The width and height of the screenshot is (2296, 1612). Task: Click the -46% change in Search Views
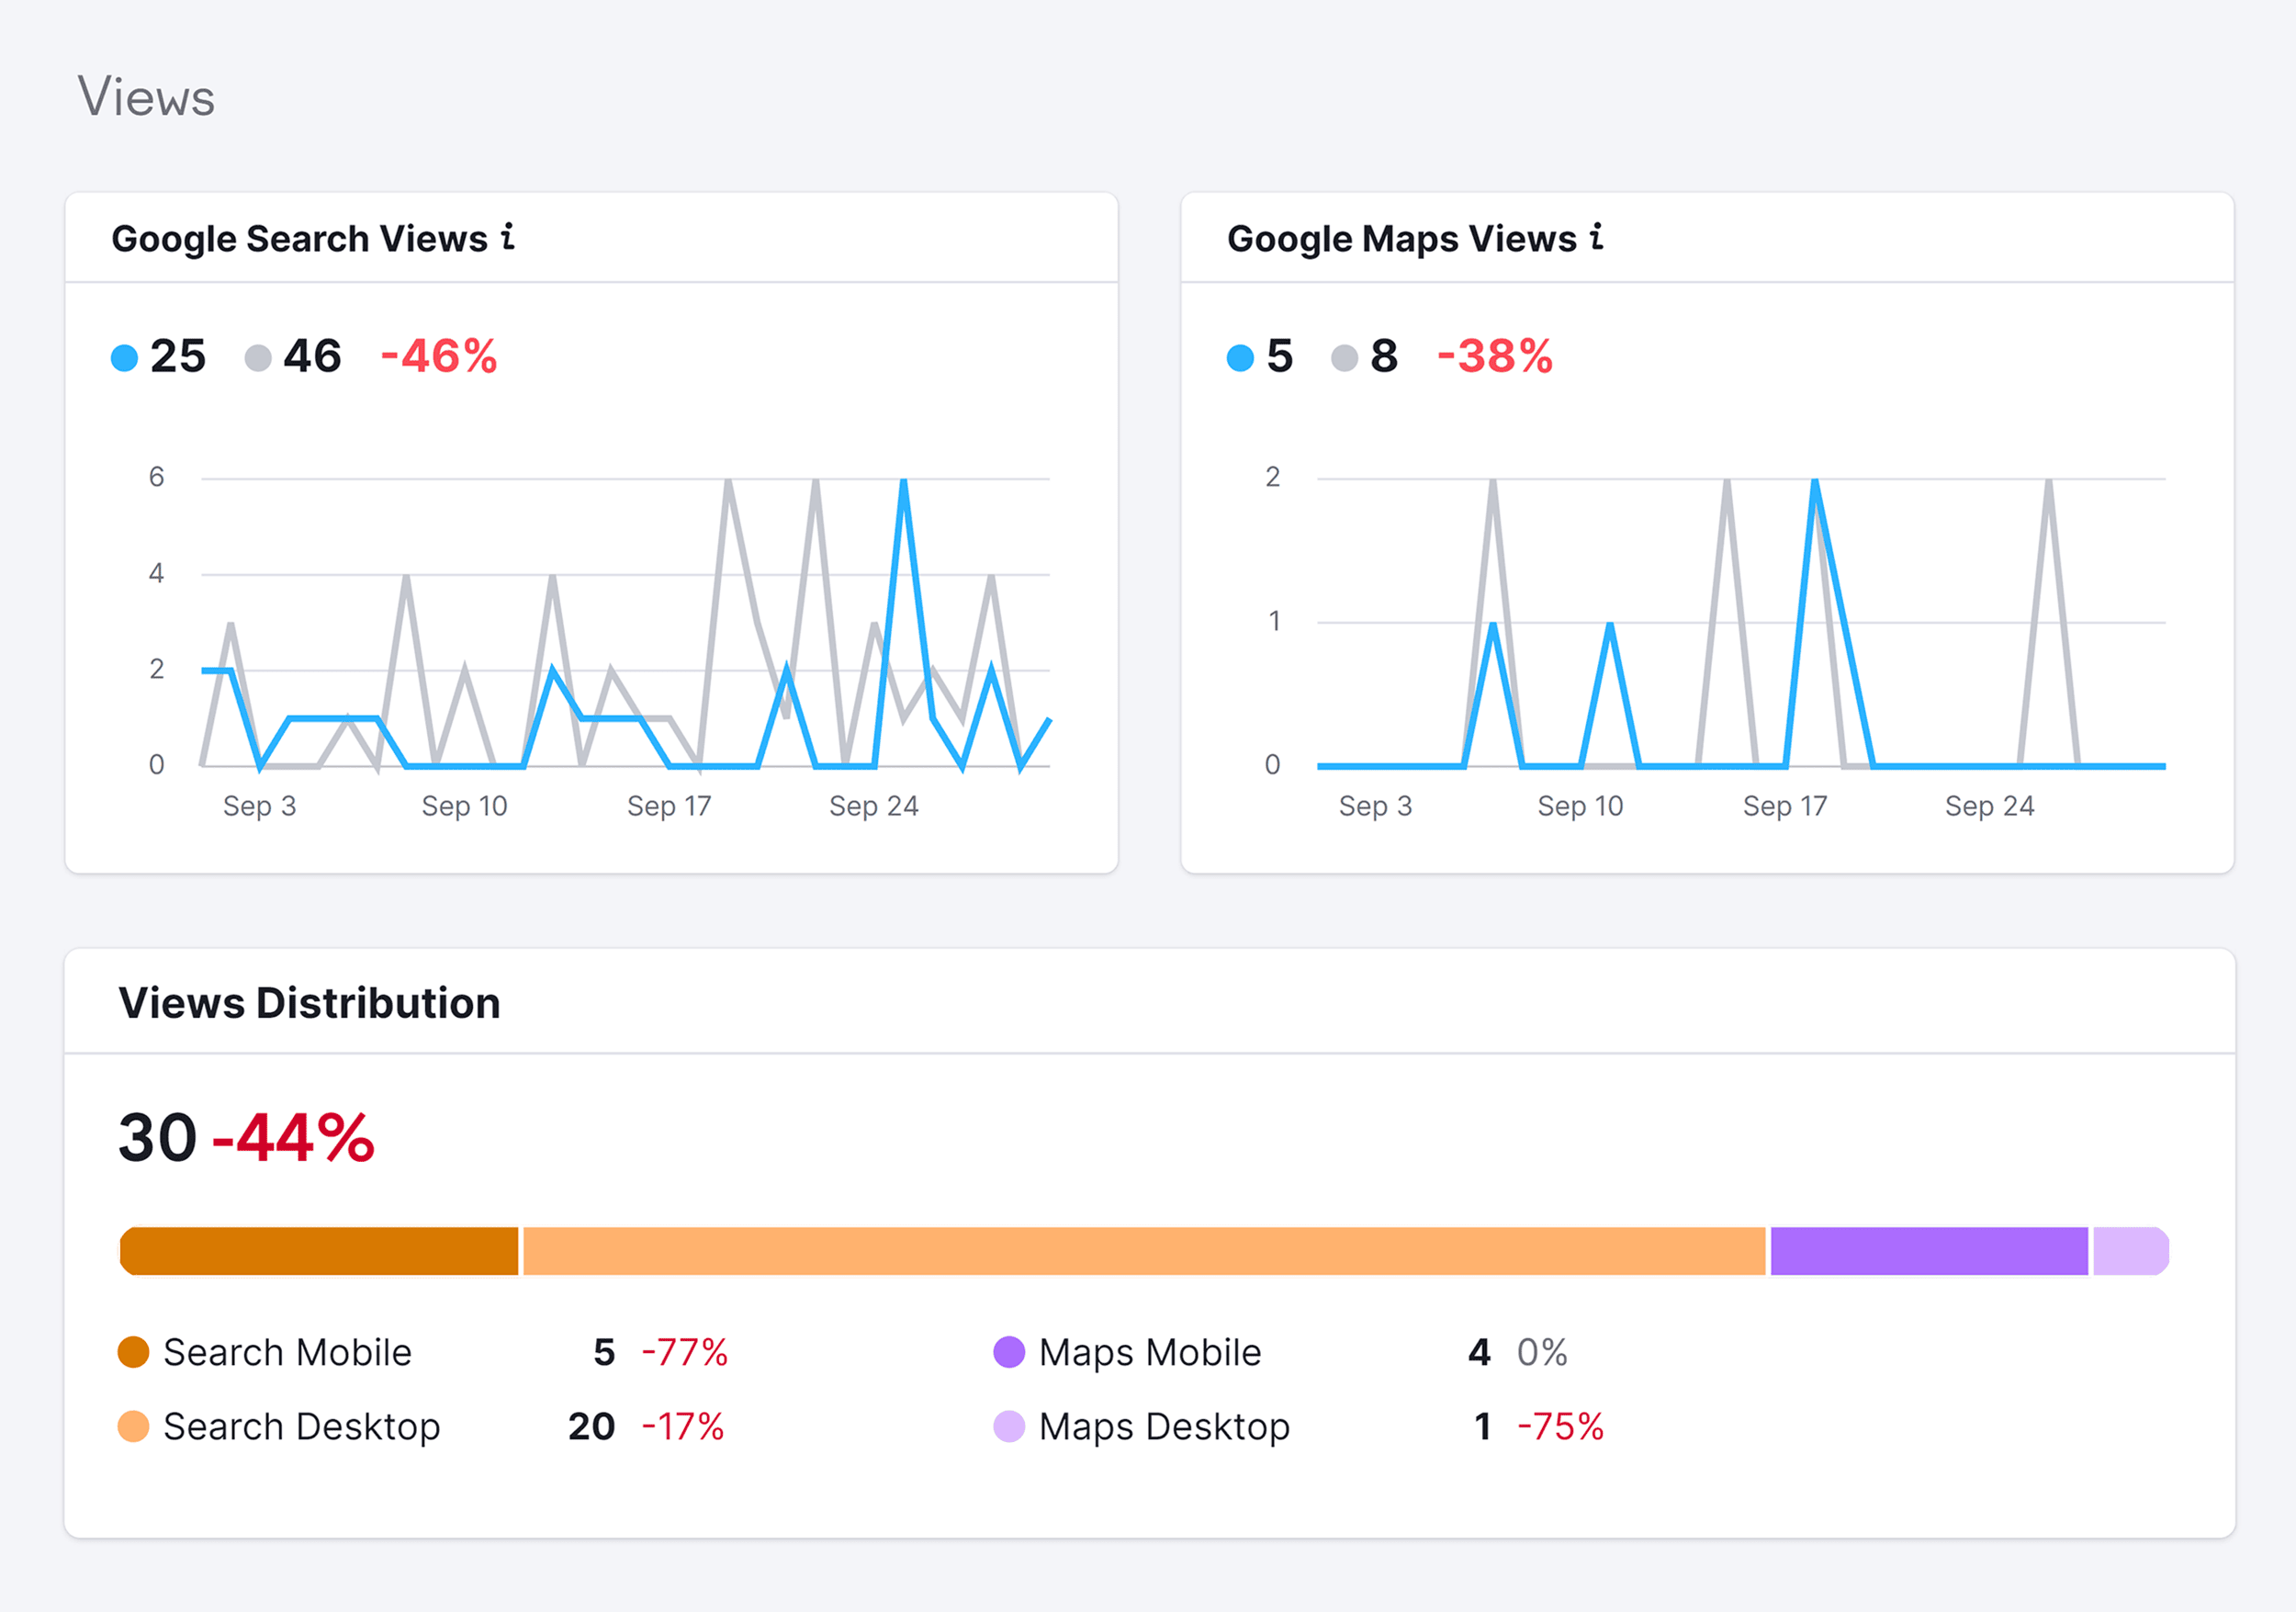coord(439,356)
